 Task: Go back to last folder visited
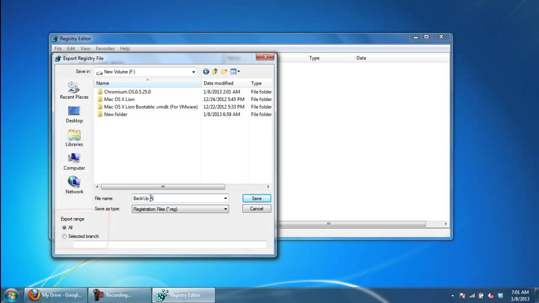tap(206, 72)
